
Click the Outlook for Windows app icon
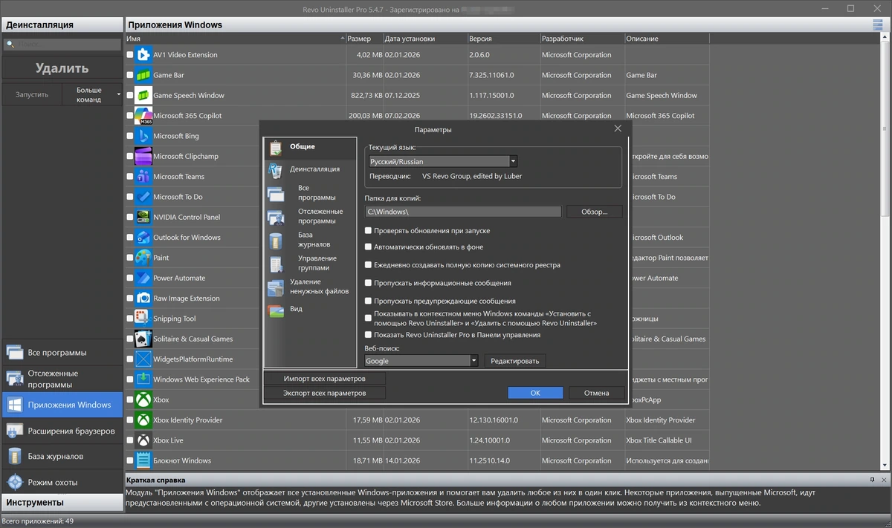coord(143,238)
